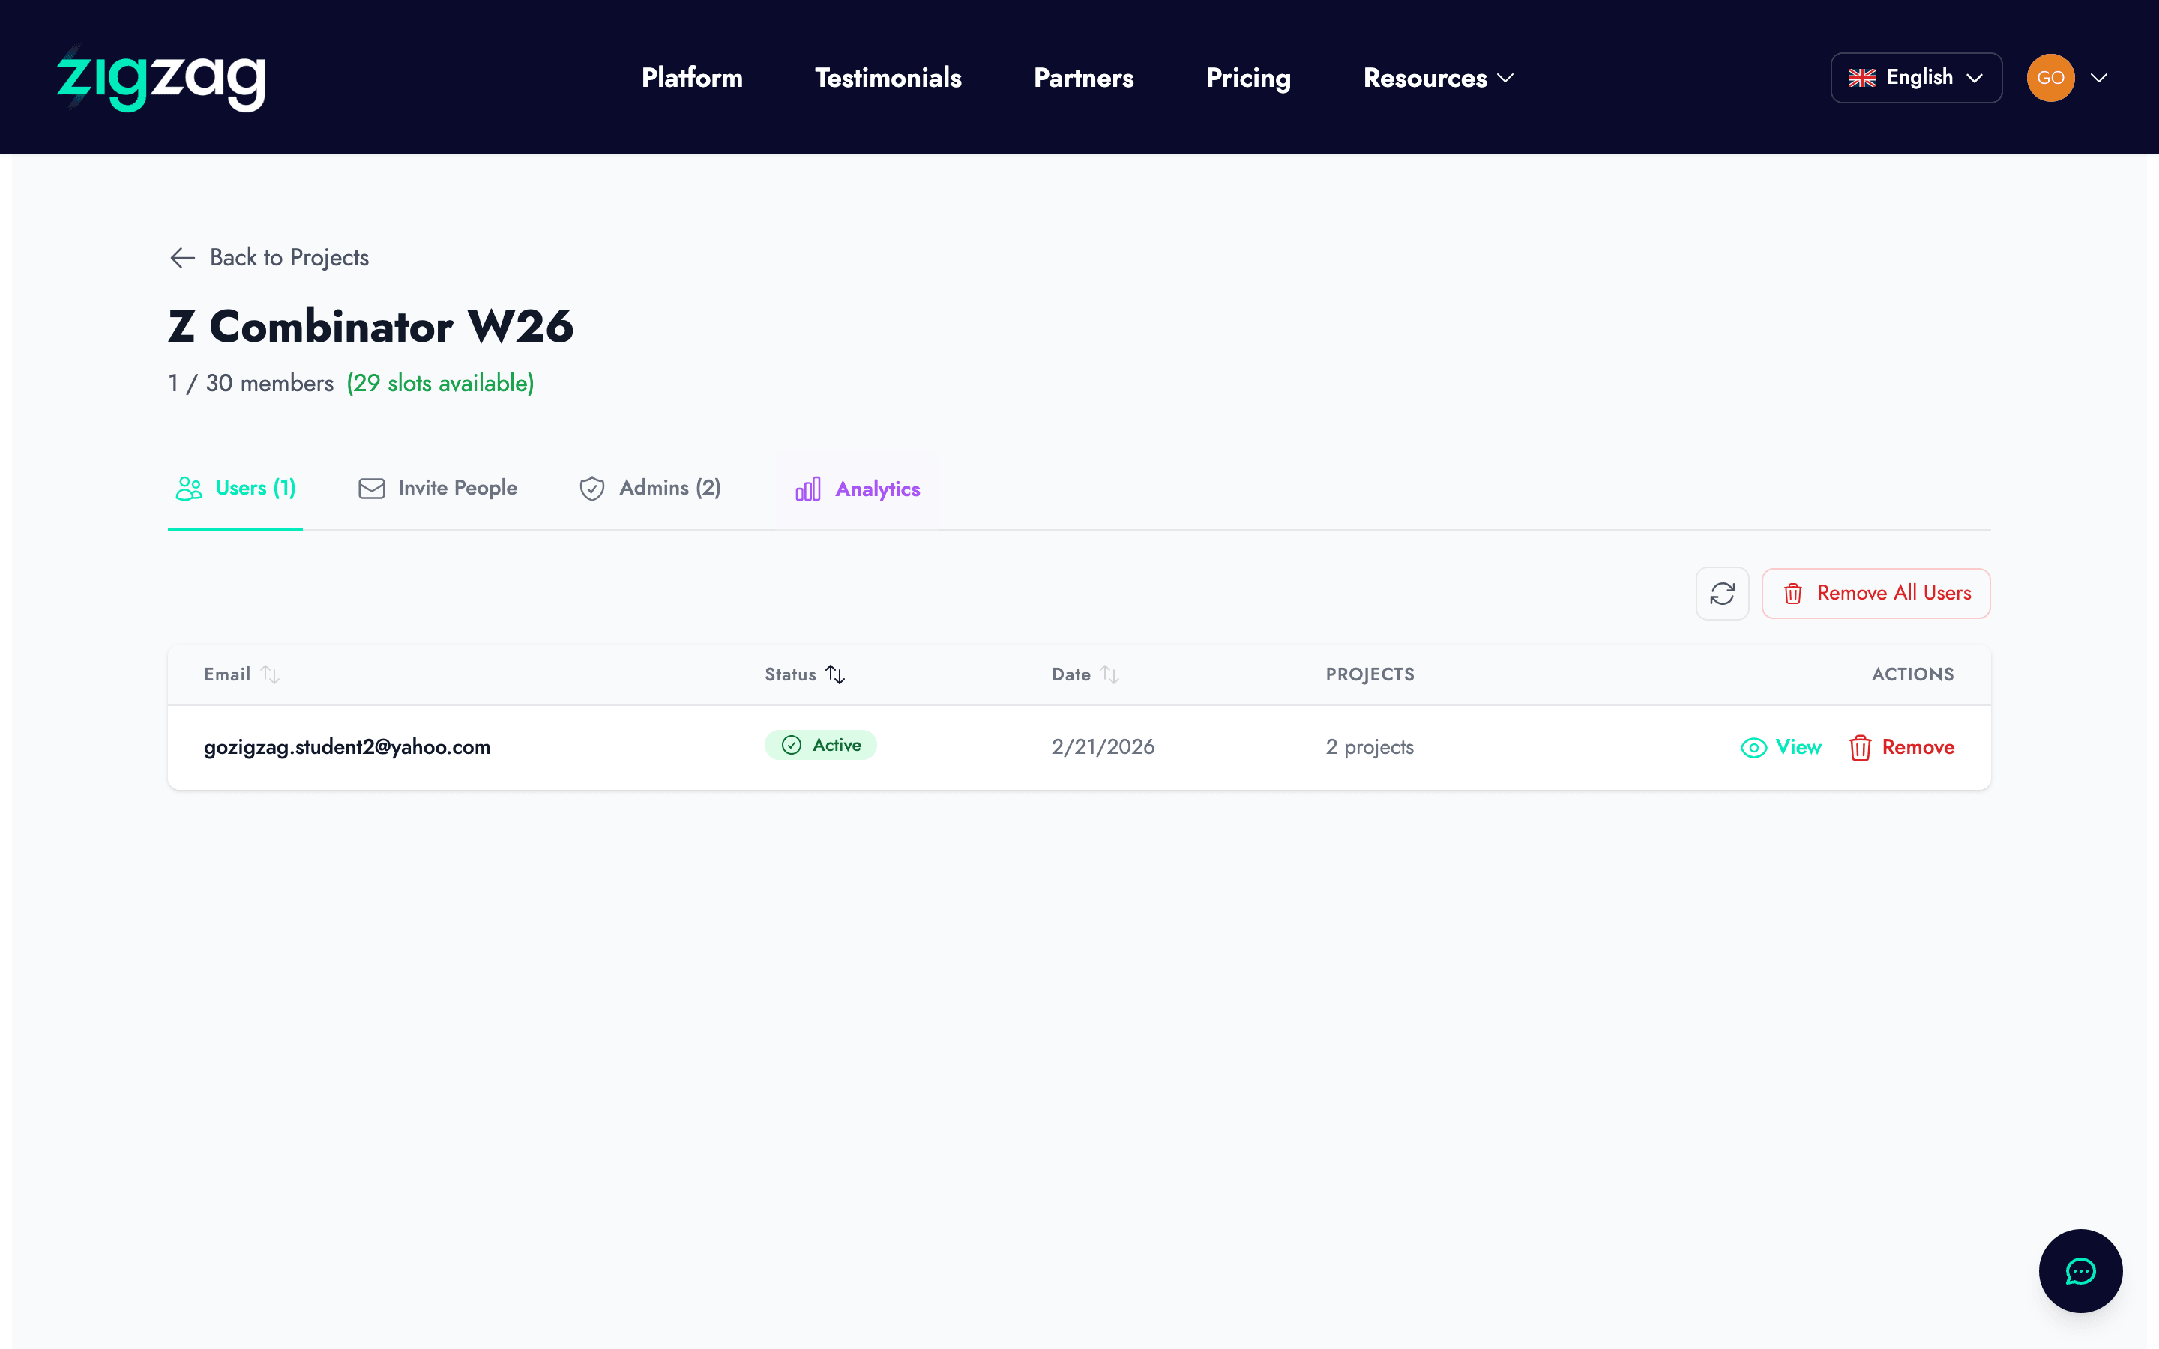Click the date 2/21/2026
The image size is (2159, 1349).
pos(1103,746)
